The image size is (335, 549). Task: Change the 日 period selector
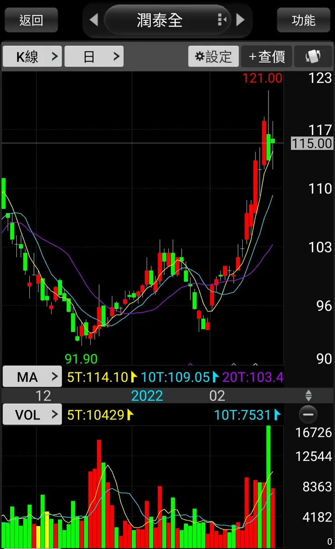pos(94,57)
